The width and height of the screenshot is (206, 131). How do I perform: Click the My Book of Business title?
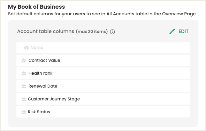coord(36,7)
